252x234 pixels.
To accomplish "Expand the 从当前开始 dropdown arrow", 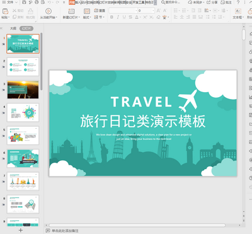I will pos(57,18).
